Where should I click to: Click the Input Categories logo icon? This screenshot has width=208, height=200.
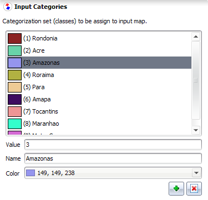8,7
